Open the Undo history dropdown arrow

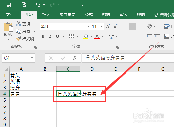point(44,5)
